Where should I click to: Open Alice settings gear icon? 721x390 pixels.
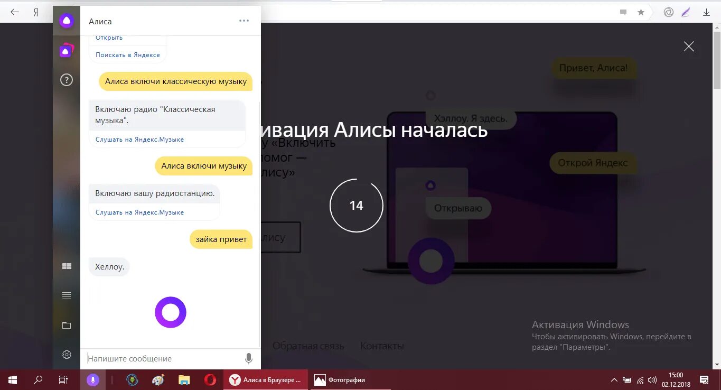[x=67, y=355]
